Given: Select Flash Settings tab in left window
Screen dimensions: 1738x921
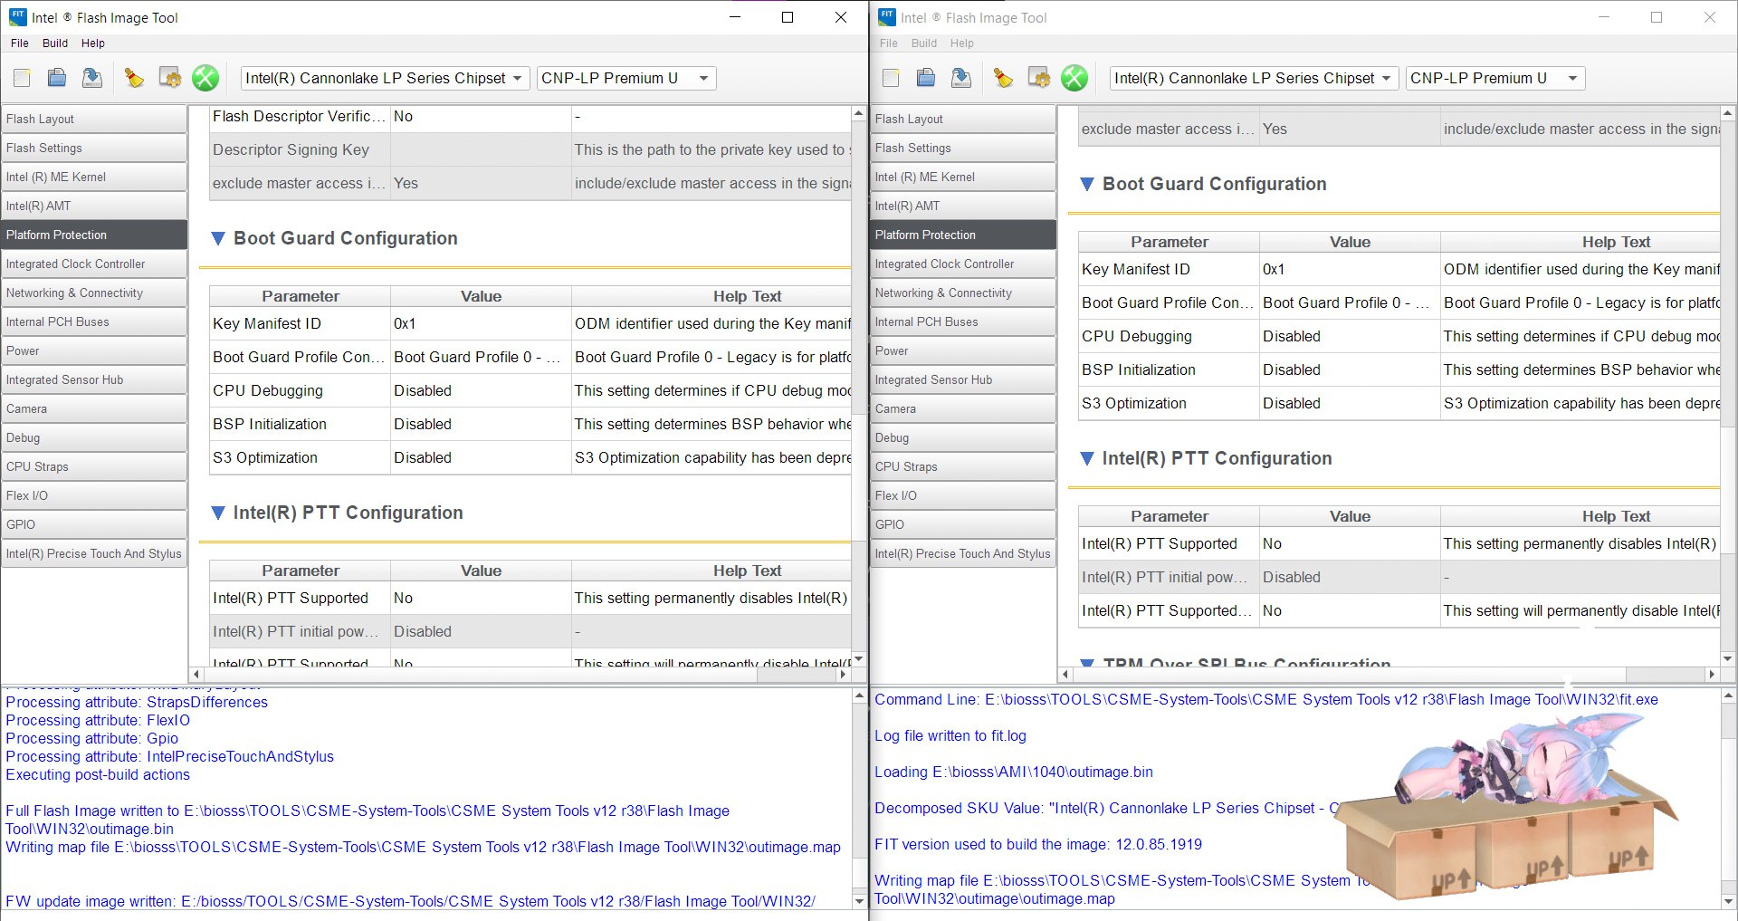Looking at the screenshot, I should point(94,148).
